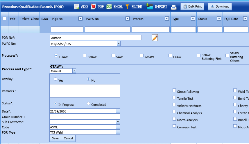249x144 pixels.
Task: Open the Type column filter dropdown
Action: 193,19
